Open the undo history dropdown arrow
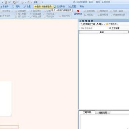The width and height of the screenshot is (129, 129). [25, 3]
